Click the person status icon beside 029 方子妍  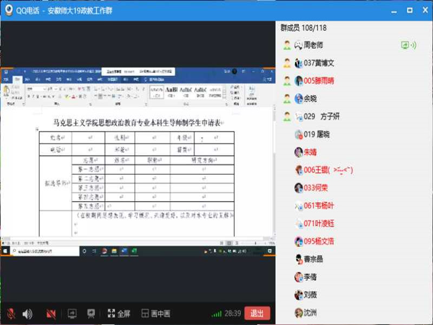click(287, 116)
